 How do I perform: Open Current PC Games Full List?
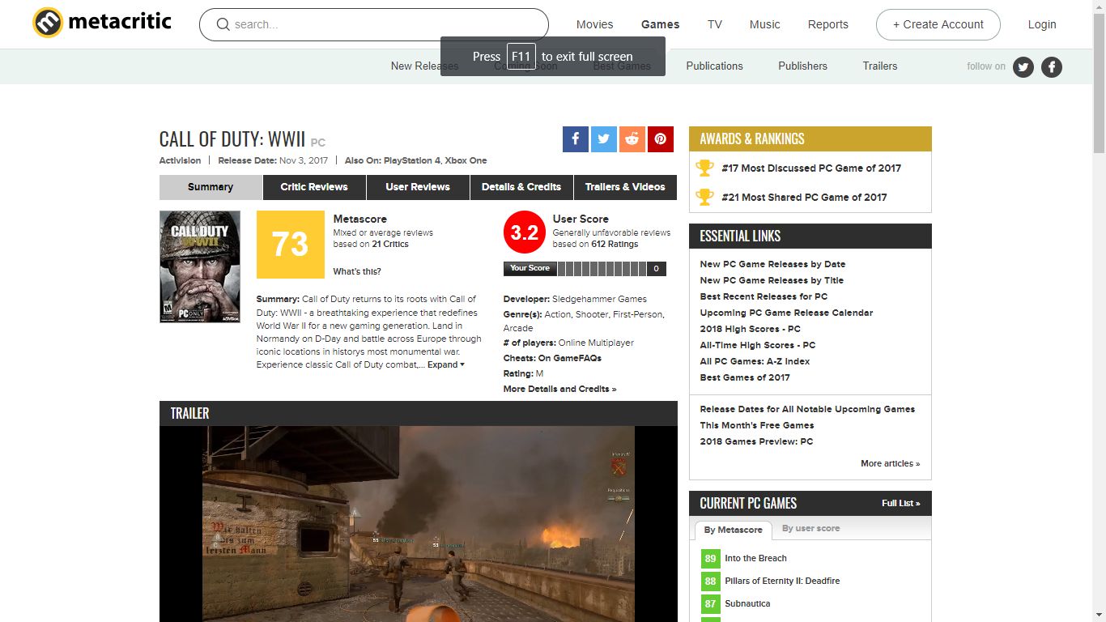pos(901,503)
